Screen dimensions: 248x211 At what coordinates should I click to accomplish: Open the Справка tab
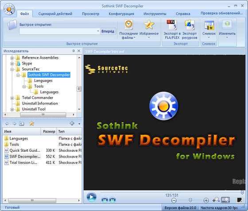pyautogui.click(x=183, y=14)
